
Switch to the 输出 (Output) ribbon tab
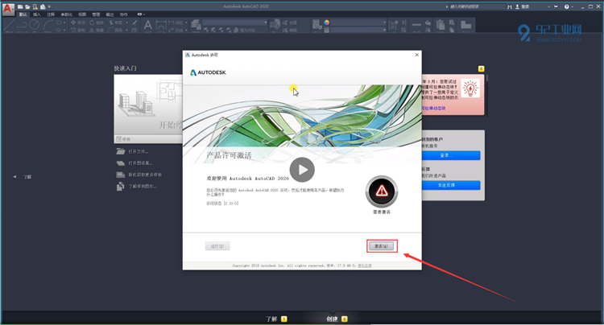pyautogui.click(x=110, y=14)
